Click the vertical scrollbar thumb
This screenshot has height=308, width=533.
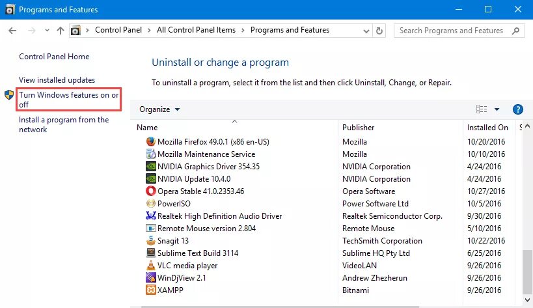[x=527, y=272]
